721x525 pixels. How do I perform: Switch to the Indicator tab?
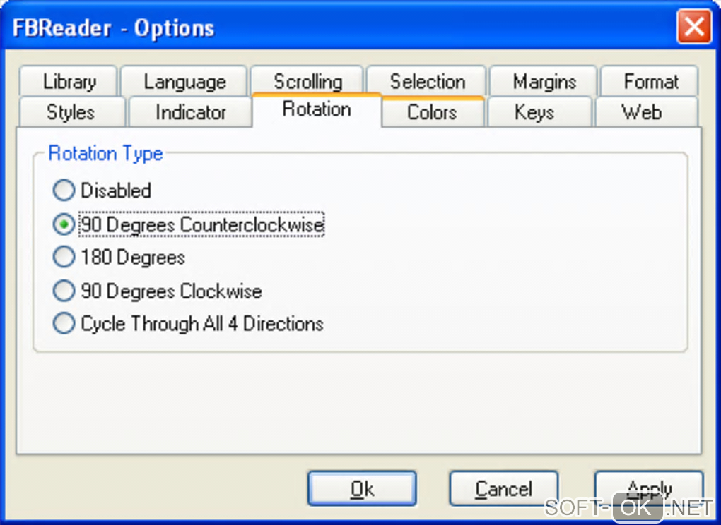[x=190, y=112]
